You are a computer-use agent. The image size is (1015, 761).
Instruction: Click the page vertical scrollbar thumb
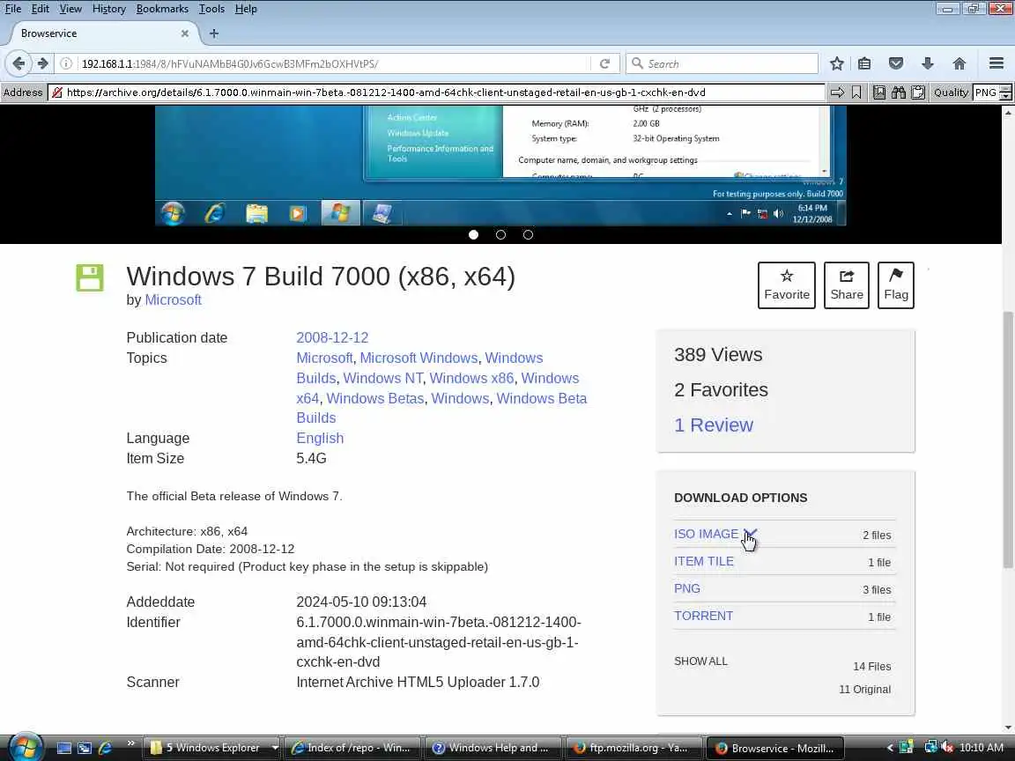click(1008, 440)
